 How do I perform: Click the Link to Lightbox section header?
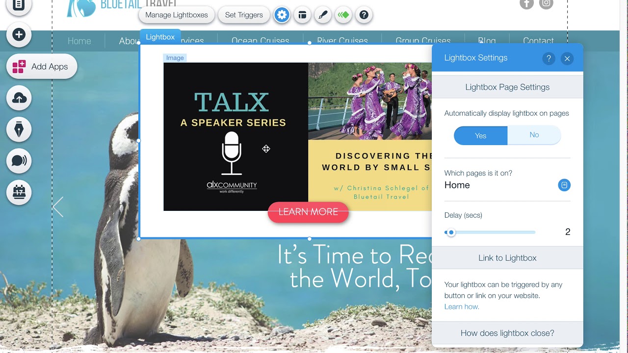click(x=507, y=258)
